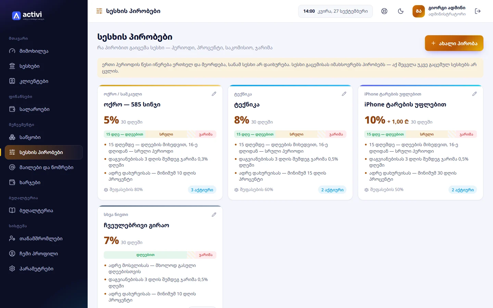Click the 8% rate on ტექნიკა card
Image resolution: width=493 pixels, height=308 pixels.
click(x=242, y=120)
